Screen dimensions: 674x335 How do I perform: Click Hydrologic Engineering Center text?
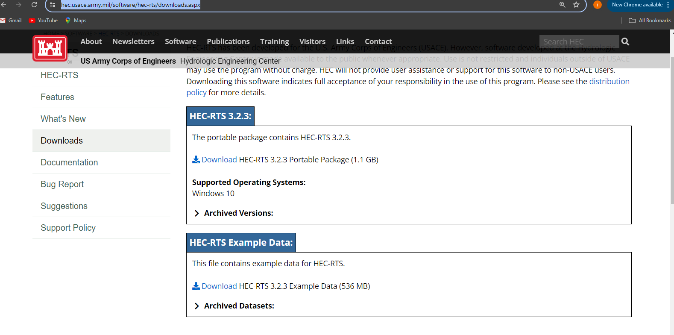pyautogui.click(x=230, y=61)
